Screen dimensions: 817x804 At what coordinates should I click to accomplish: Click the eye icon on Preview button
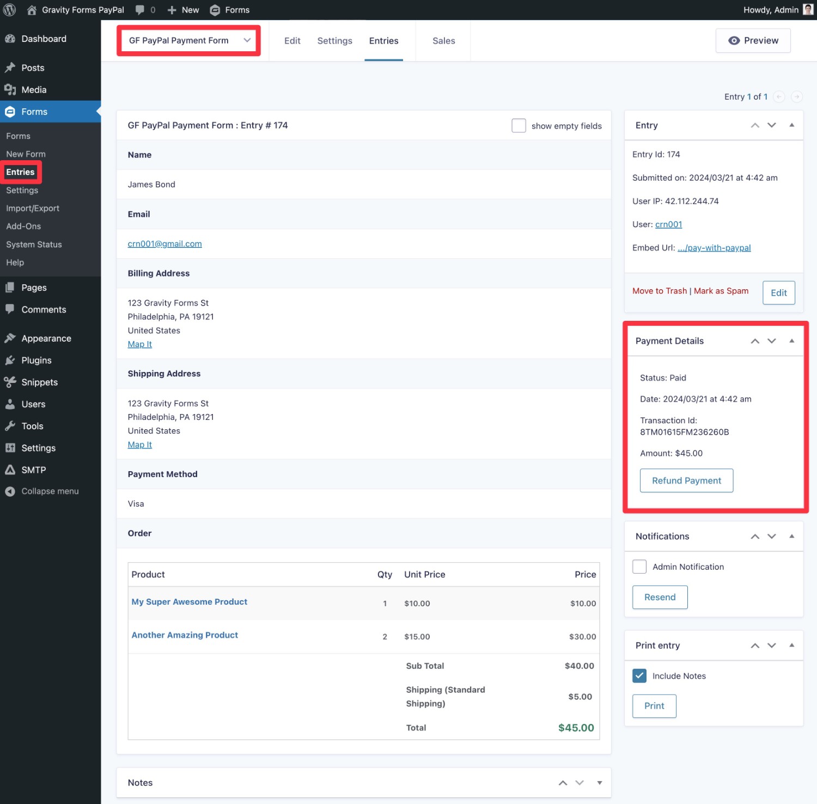(734, 41)
